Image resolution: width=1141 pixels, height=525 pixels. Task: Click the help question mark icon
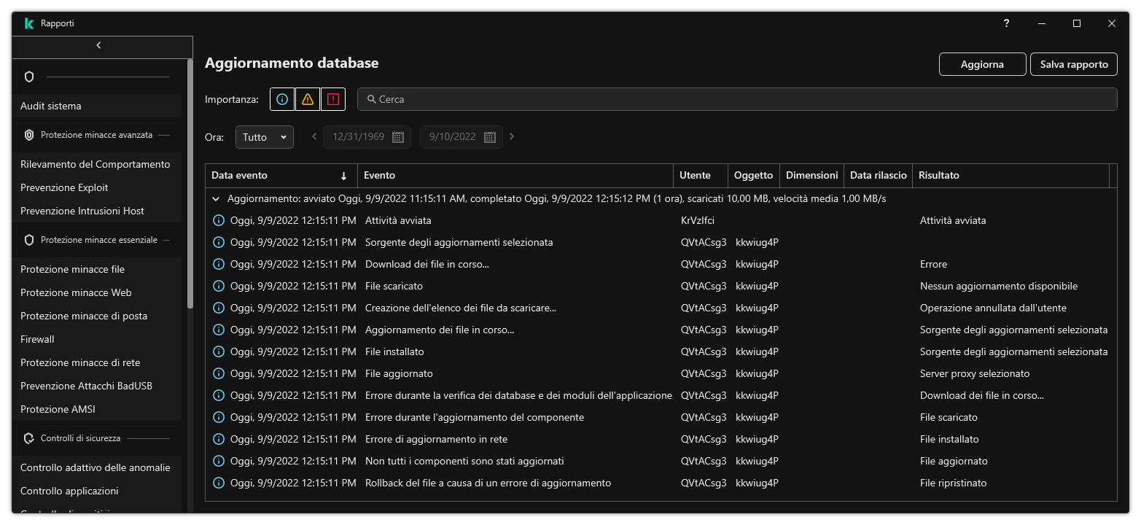click(x=1006, y=23)
